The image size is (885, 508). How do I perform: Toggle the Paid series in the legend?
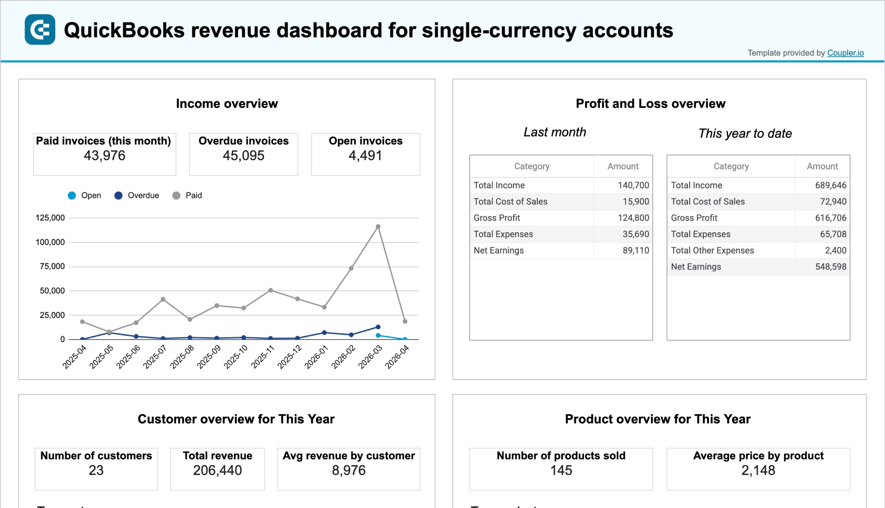[187, 196]
